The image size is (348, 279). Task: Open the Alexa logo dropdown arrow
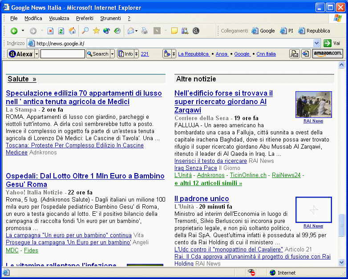click(36, 54)
